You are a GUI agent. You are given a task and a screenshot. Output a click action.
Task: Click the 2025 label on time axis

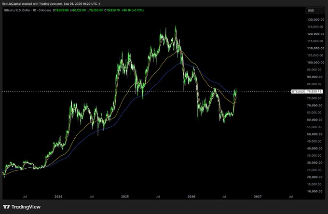[125, 197]
